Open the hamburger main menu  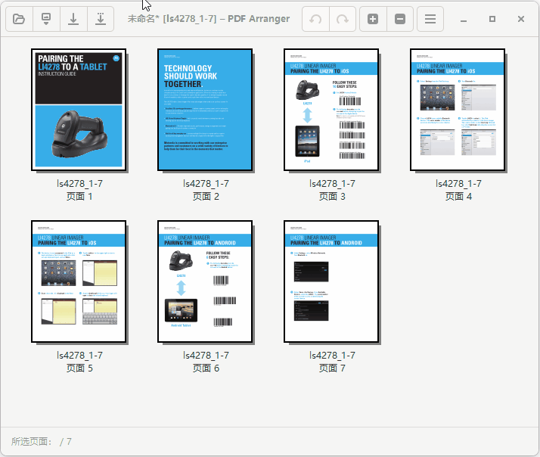pos(430,19)
